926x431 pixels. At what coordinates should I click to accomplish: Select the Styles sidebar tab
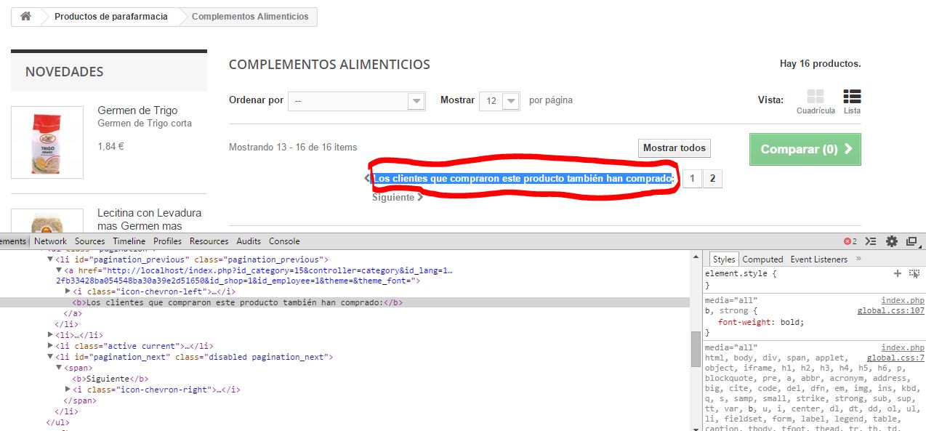pos(723,259)
